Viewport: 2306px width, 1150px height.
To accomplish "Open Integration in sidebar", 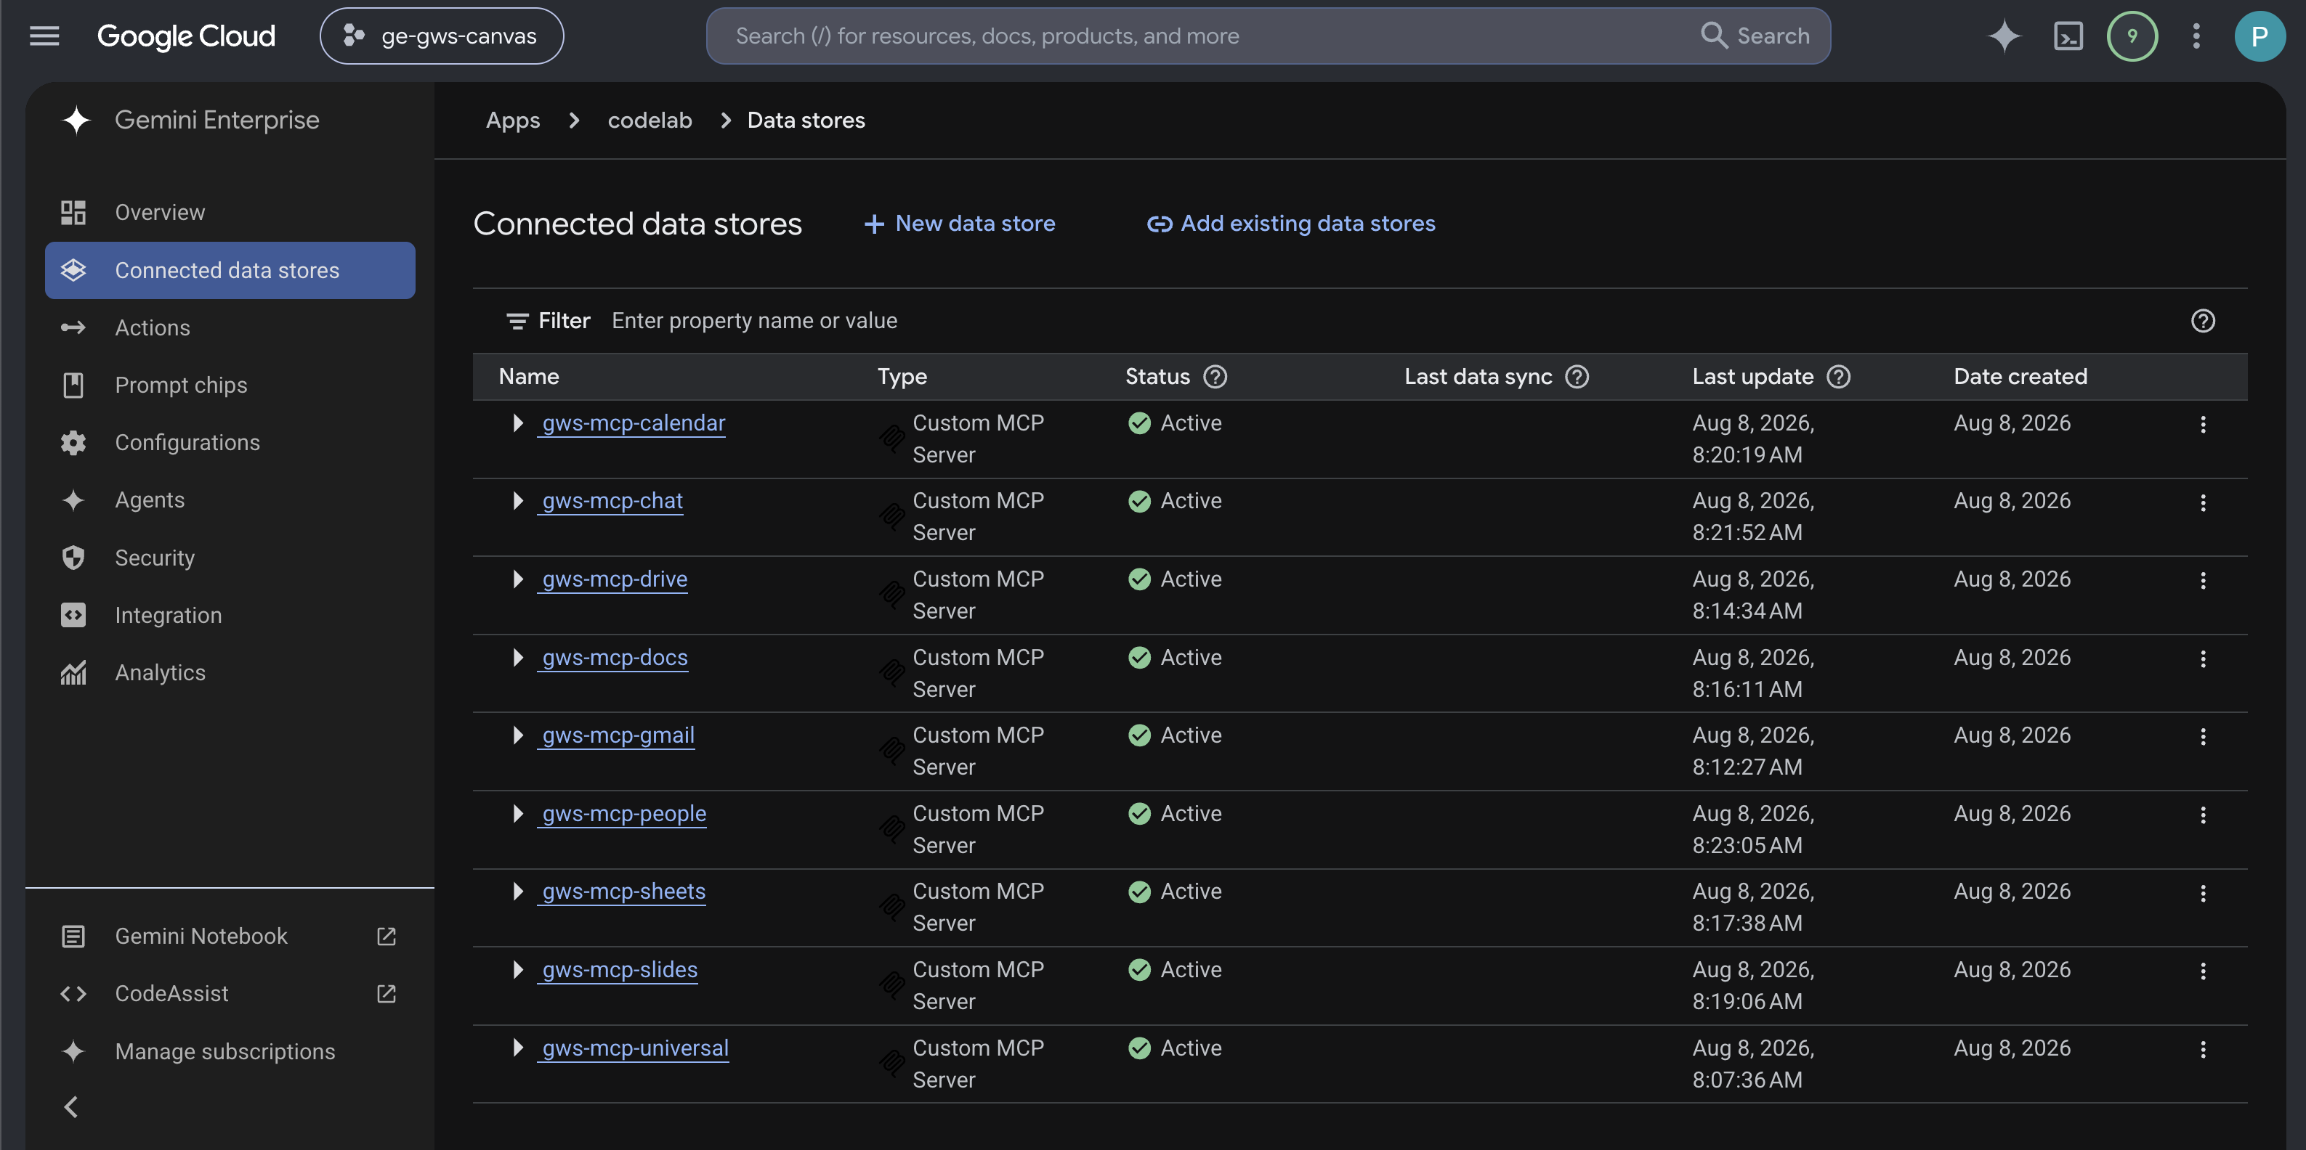I will pos(230,615).
